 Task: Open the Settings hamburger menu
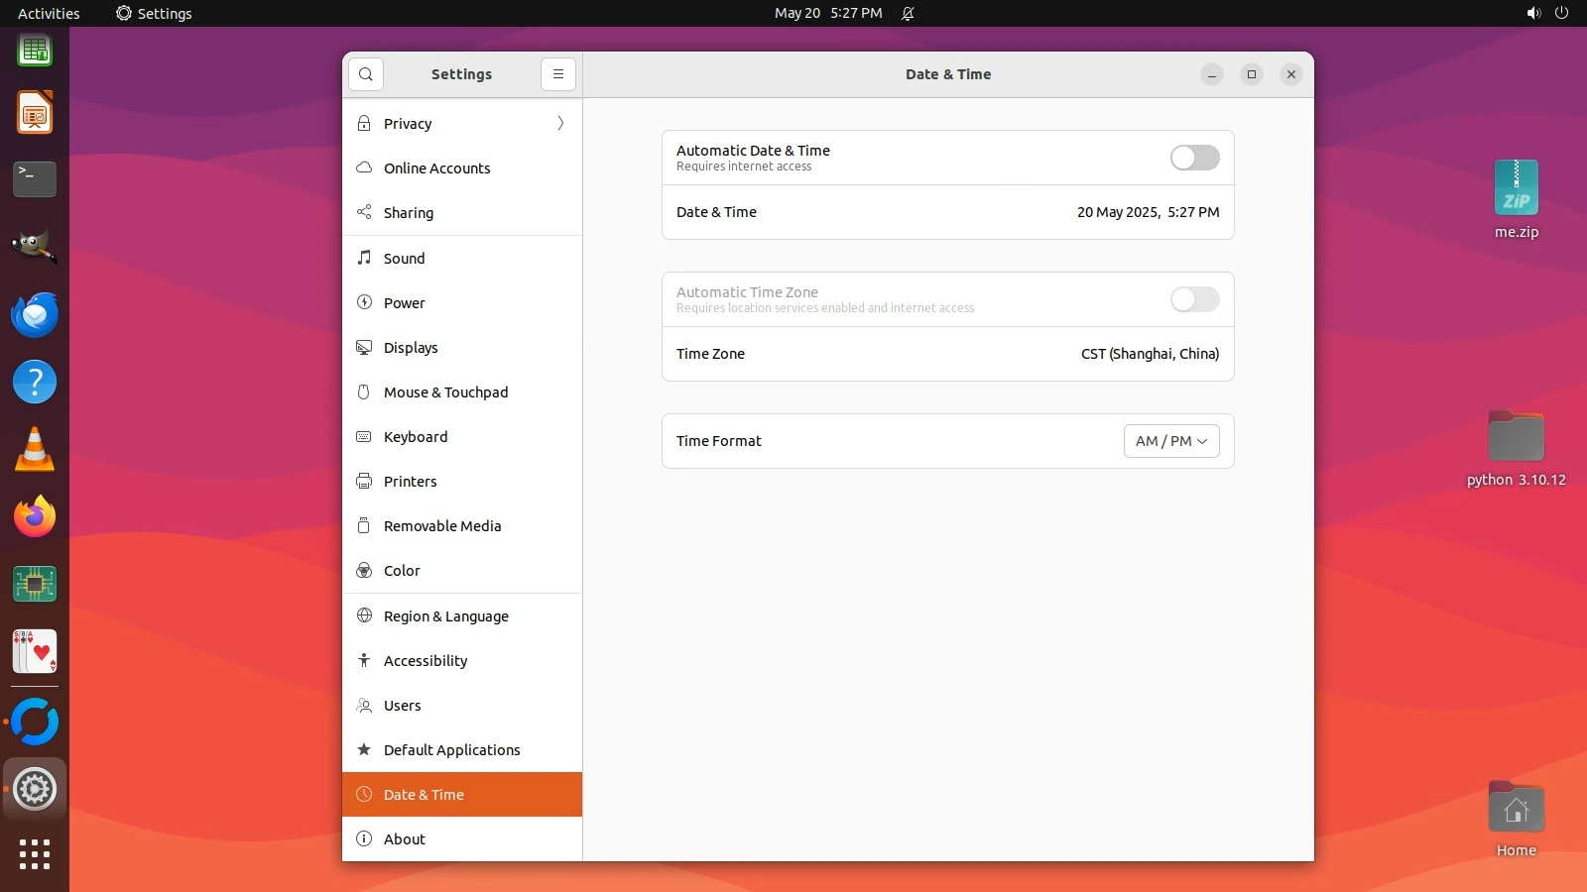[x=558, y=74]
